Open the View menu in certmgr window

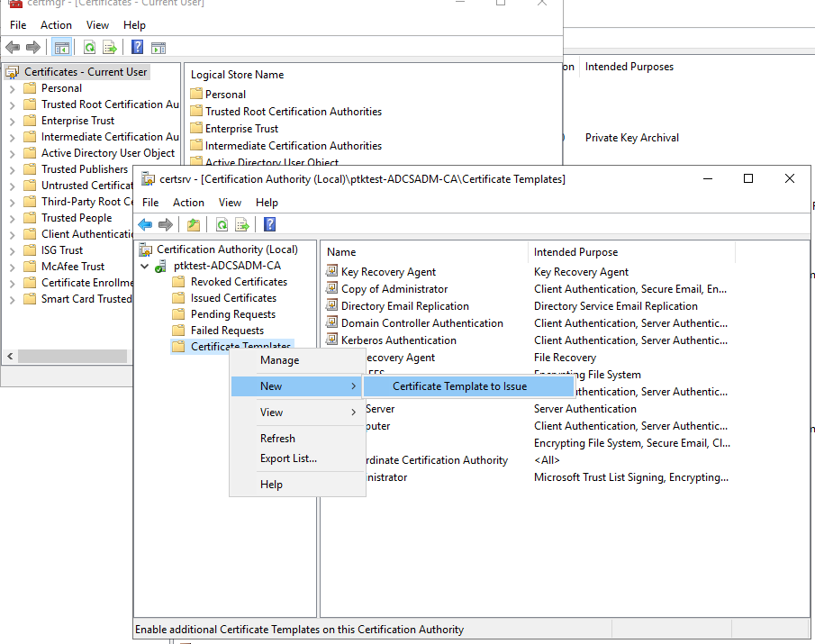pos(97,25)
